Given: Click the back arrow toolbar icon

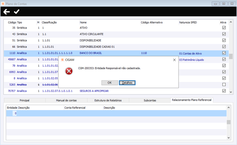Looking at the screenshot, I should coord(7,12).
